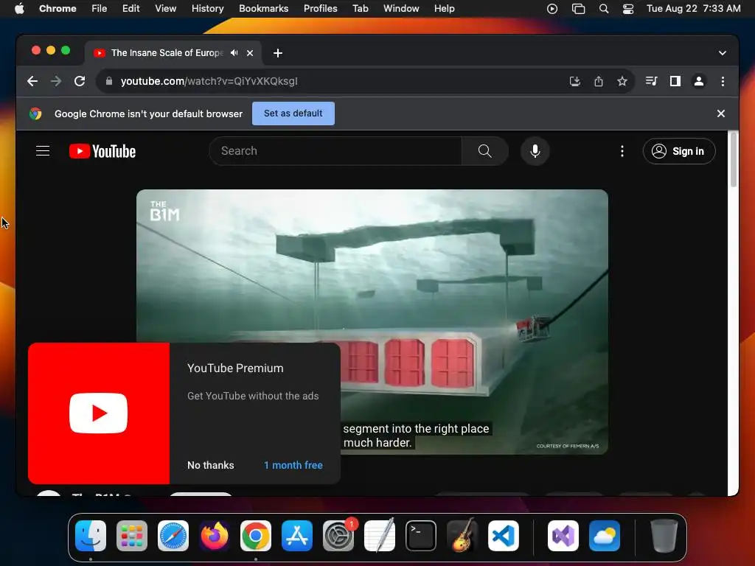
Task: Expand the tab search chevron
Action: [723, 53]
